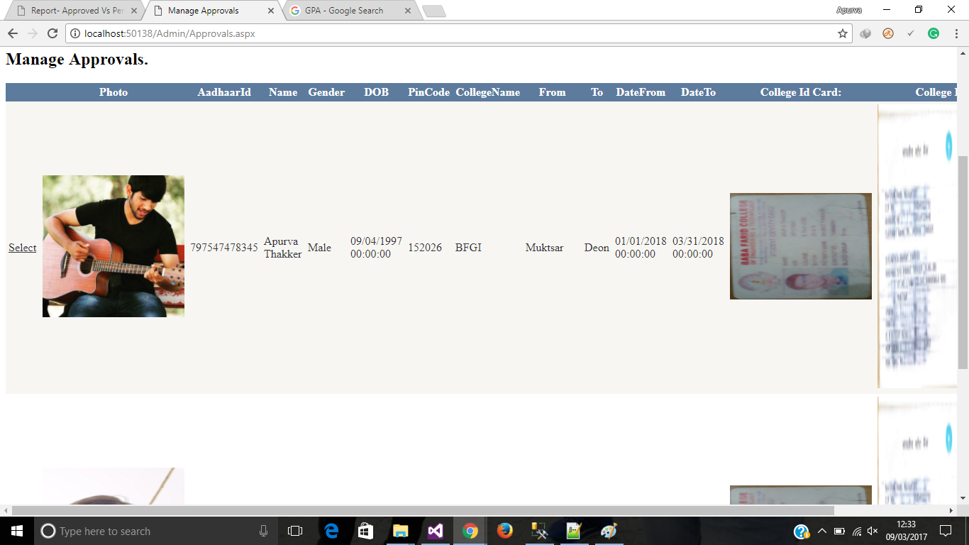Click the pin code 152026

click(425, 248)
